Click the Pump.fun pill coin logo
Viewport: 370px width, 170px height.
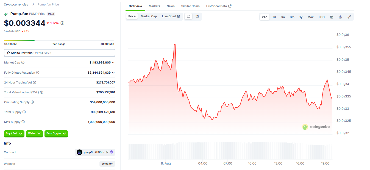[x=7, y=14]
